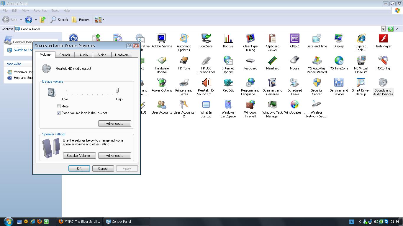Switch to the Audio tab
The image size is (403, 226).
(x=83, y=55)
